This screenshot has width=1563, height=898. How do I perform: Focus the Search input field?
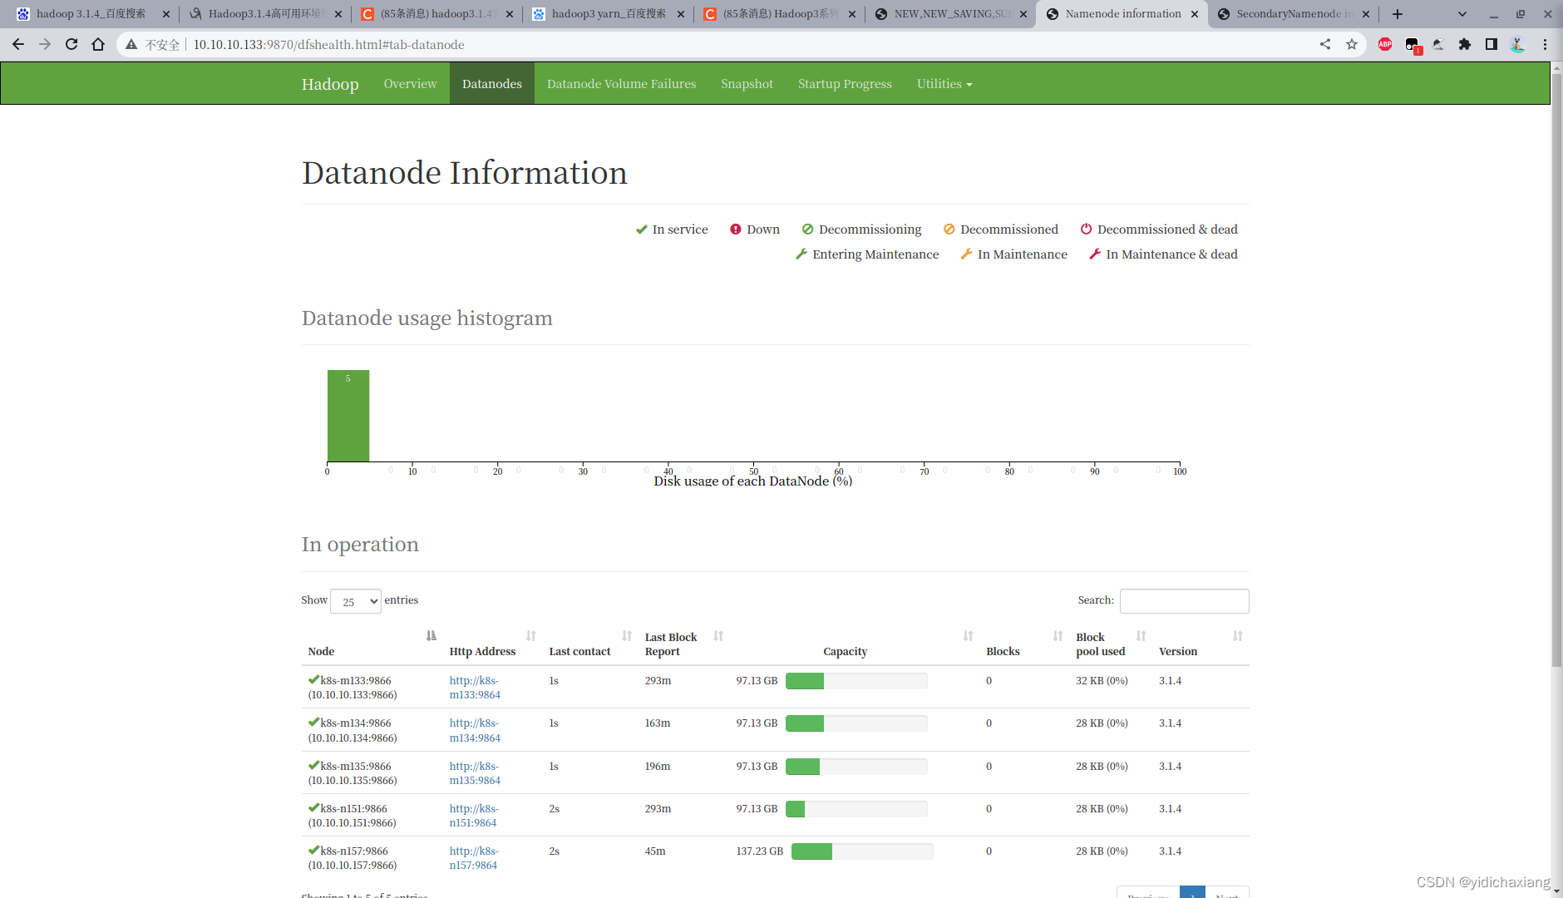click(1184, 601)
